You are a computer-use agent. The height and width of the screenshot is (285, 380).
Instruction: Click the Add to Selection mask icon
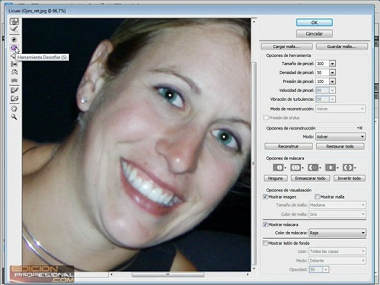pos(296,167)
